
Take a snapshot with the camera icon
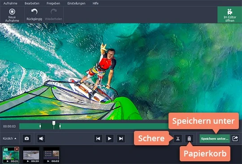click(x=27, y=139)
